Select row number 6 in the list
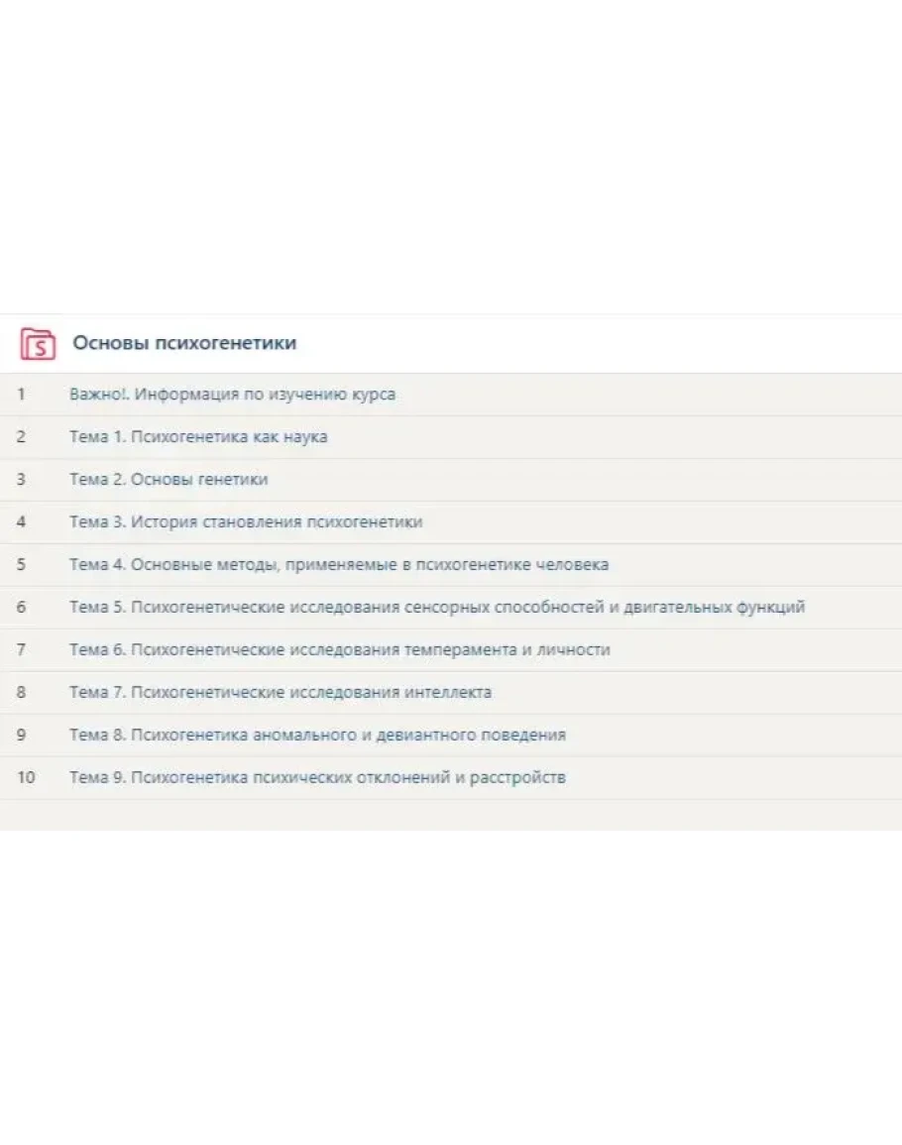The height and width of the screenshot is (1145, 902). point(21,608)
